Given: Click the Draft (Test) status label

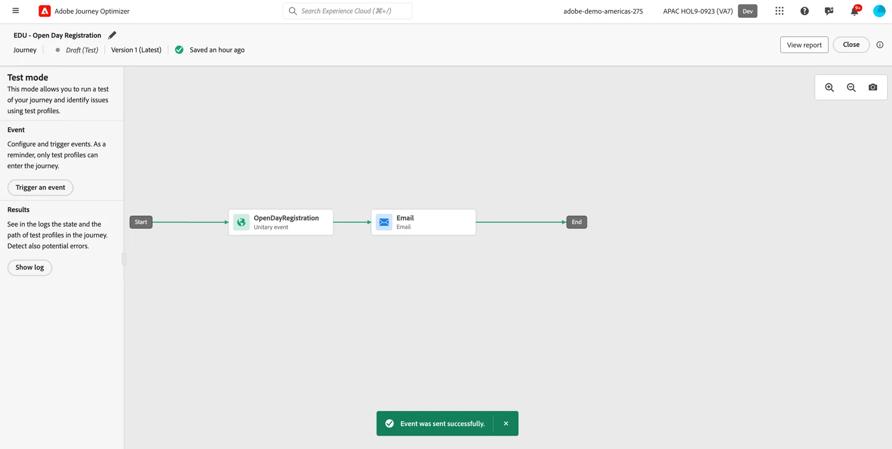Looking at the screenshot, I should pos(82,50).
